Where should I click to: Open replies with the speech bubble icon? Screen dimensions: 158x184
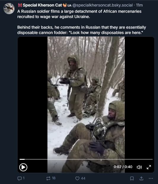tap(20, 178)
